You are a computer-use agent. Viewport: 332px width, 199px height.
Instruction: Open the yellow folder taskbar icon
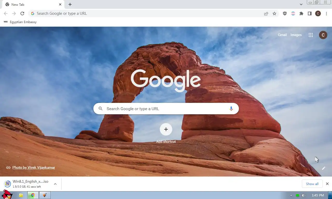(21, 195)
